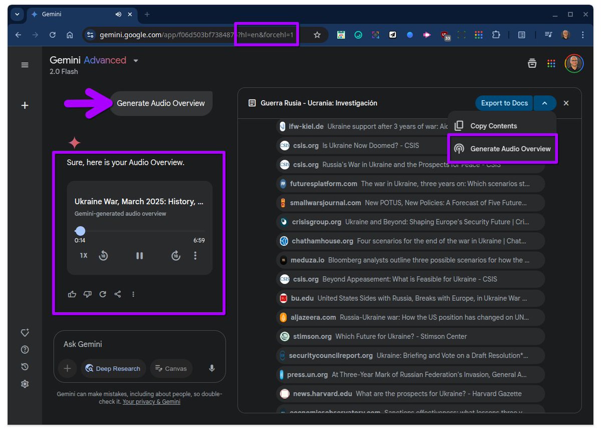
Task: Change playback speed 1X
Action: [x=84, y=256]
